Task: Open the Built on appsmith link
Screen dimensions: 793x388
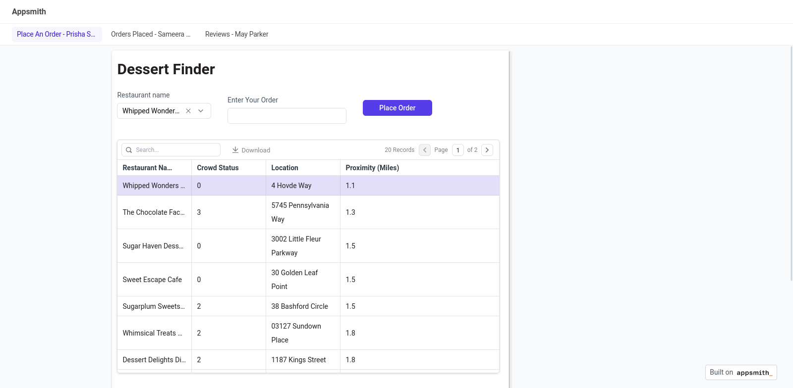Action: point(740,372)
